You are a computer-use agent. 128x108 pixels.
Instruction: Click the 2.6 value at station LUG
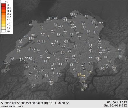[x=84, y=82]
